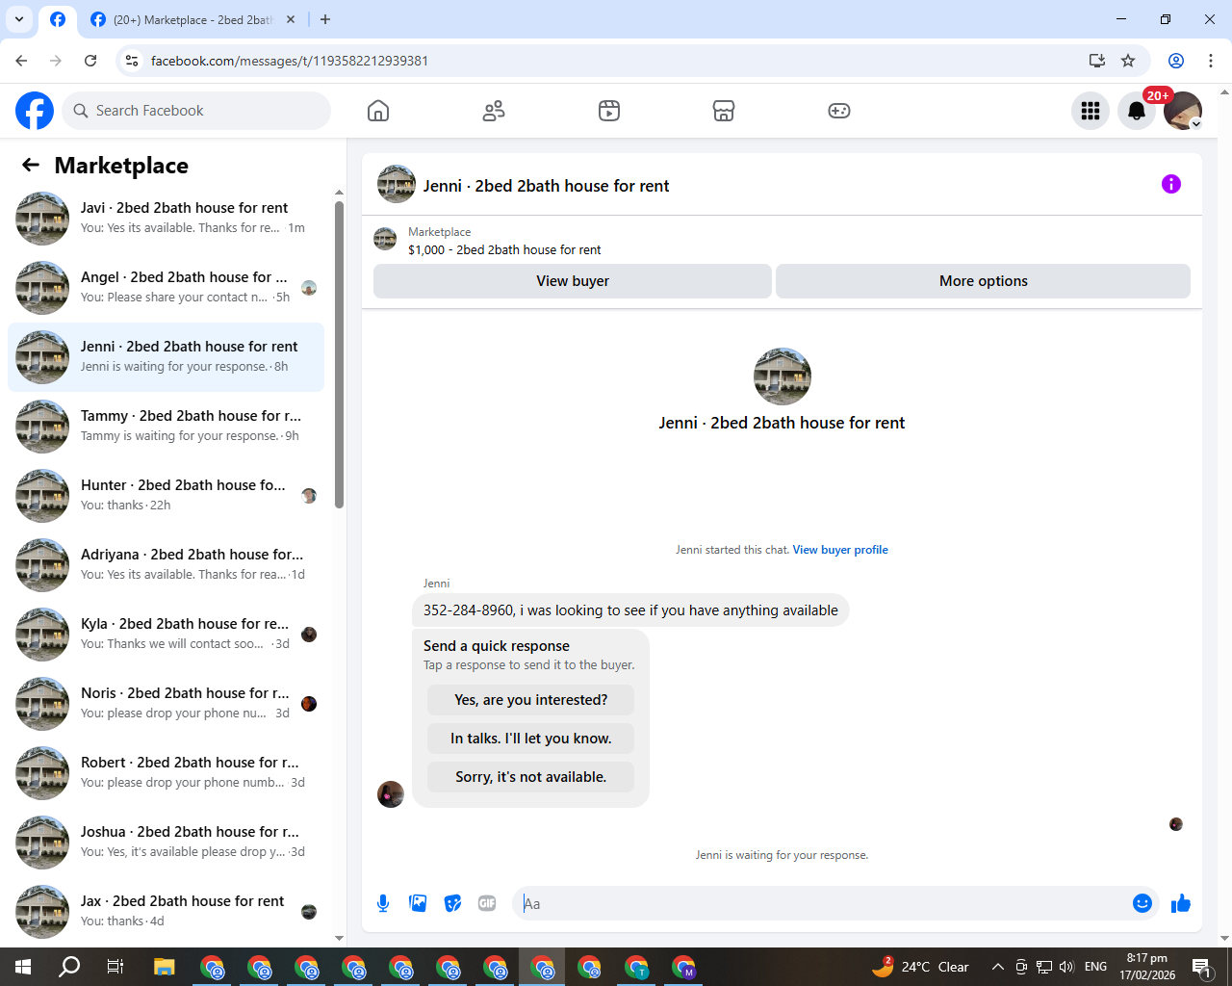This screenshot has height=986, width=1232.
Task: Click Jenni's avatar beside the message
Action: click(391, 794)
